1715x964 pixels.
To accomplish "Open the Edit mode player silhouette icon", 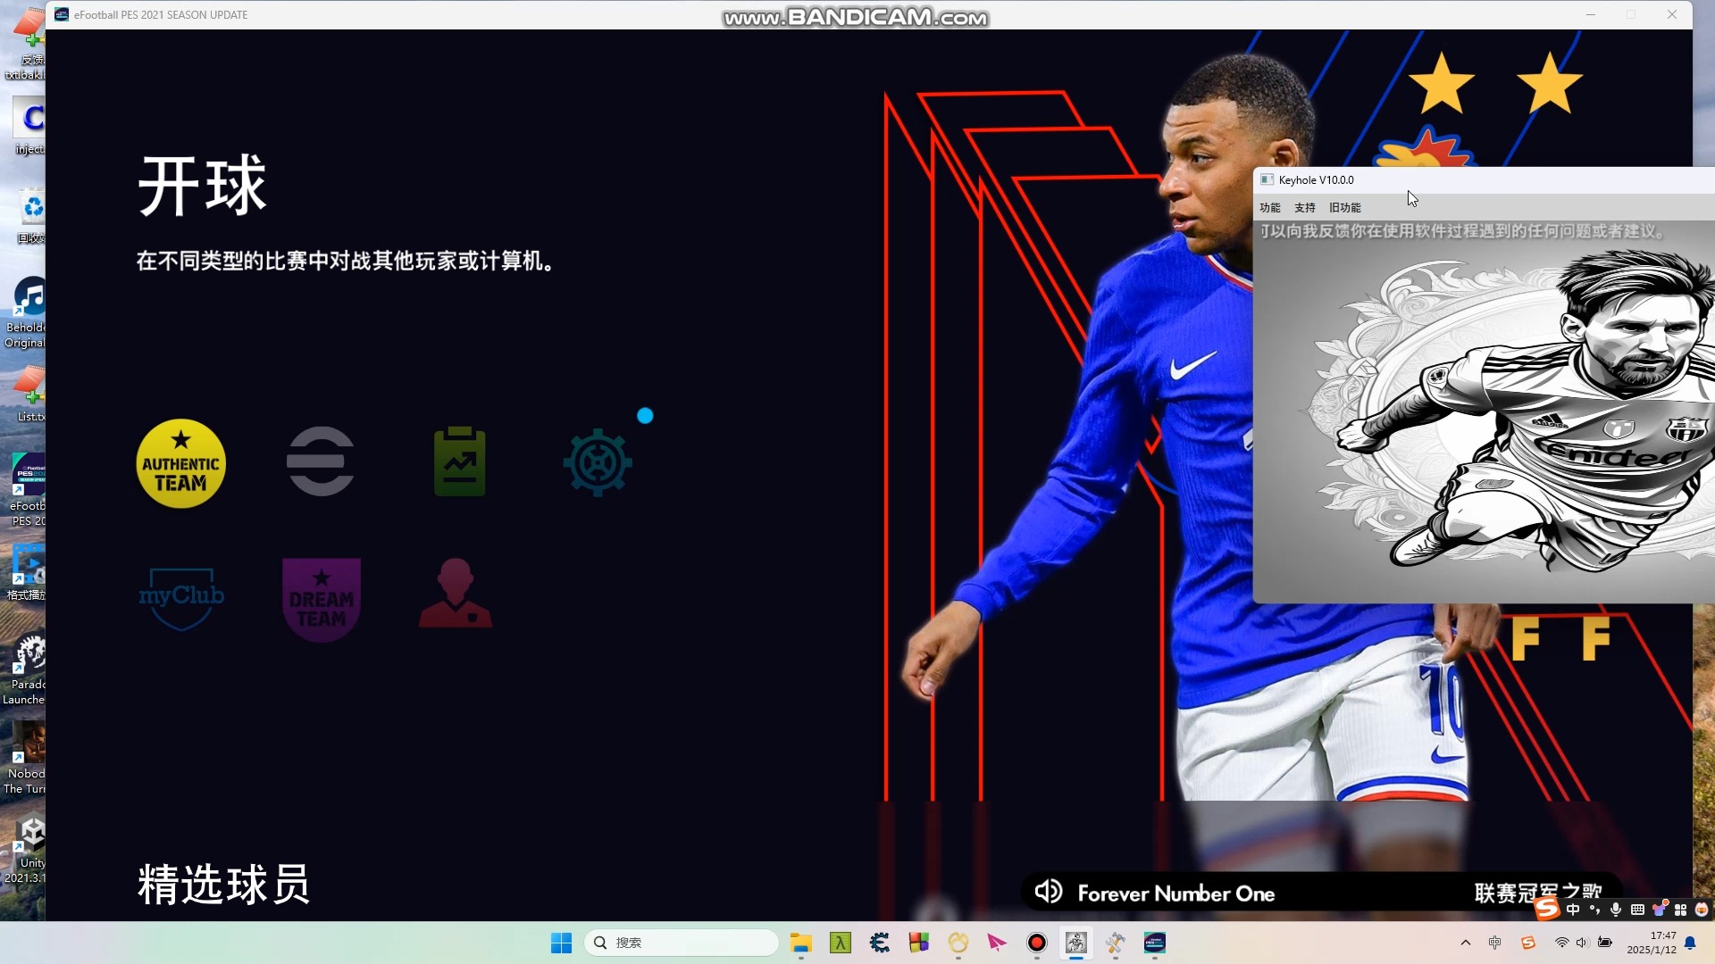I will coord(456,594).
